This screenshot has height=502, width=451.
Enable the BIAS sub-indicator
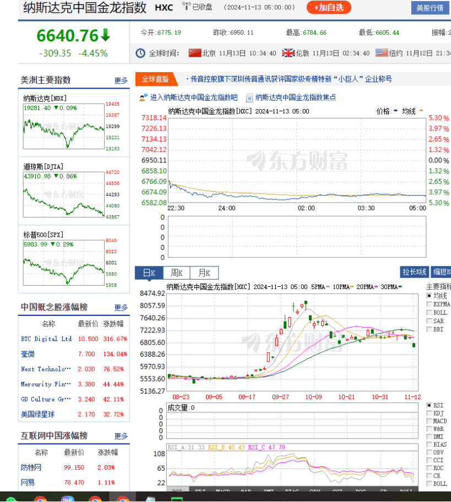[x=429, y=444]
